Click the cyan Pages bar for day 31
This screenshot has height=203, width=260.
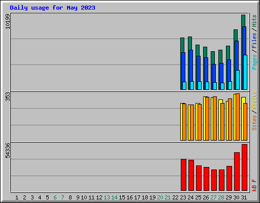[x=245, y=72]
